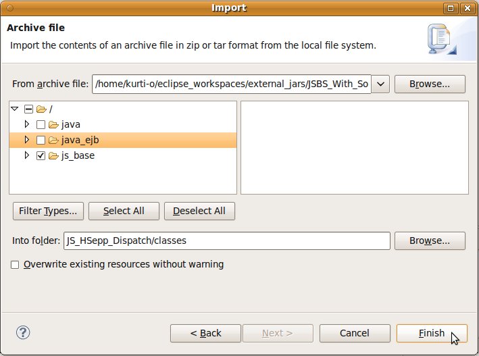Screen dimensions: 479x356
Task: Click the java_ejb folder icon
Action: (53, 140)
